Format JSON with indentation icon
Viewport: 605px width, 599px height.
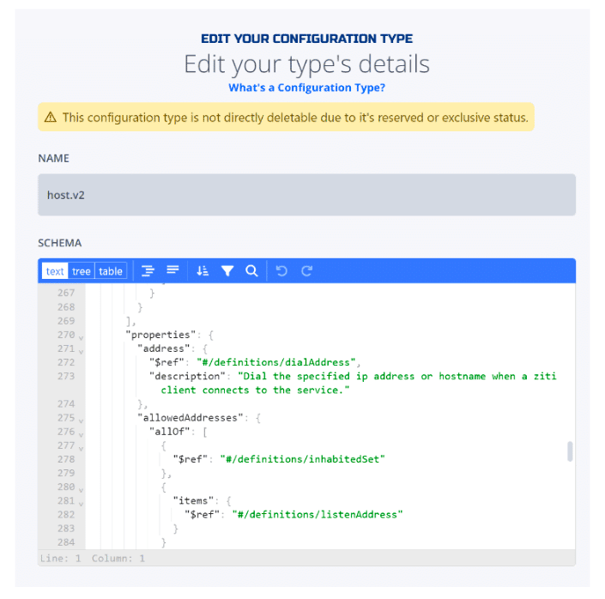tap(148, 271)
